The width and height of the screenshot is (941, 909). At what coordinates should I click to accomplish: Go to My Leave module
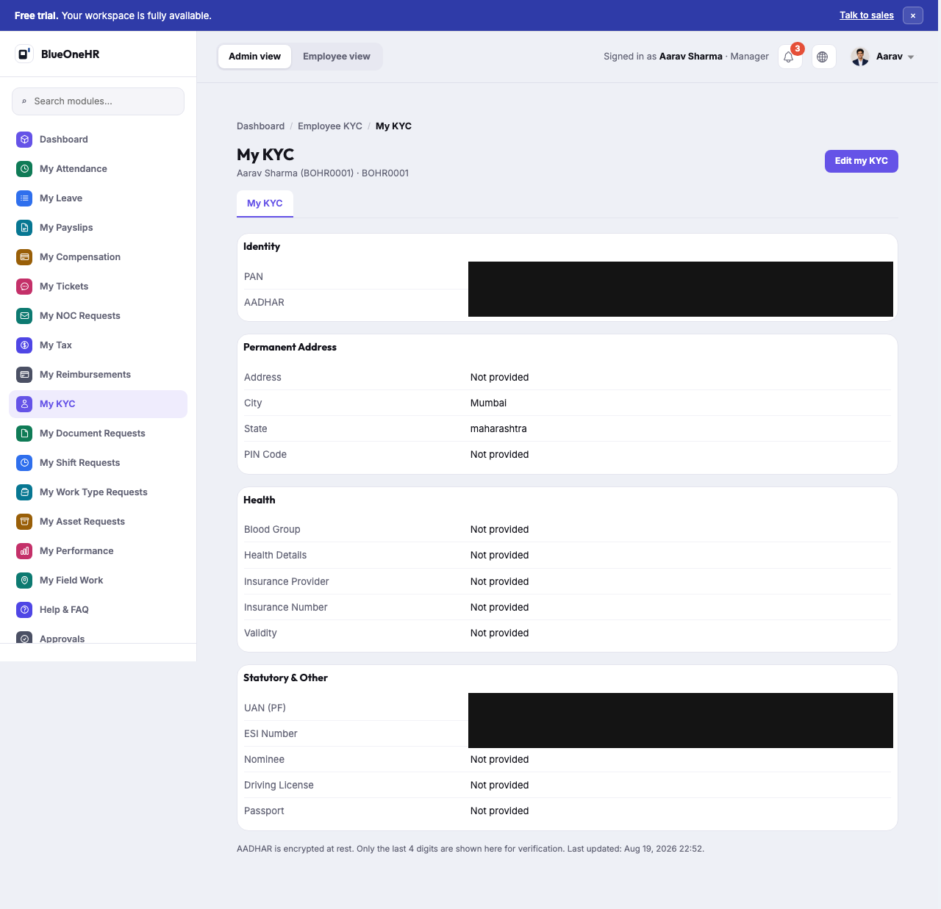point(98,198)
